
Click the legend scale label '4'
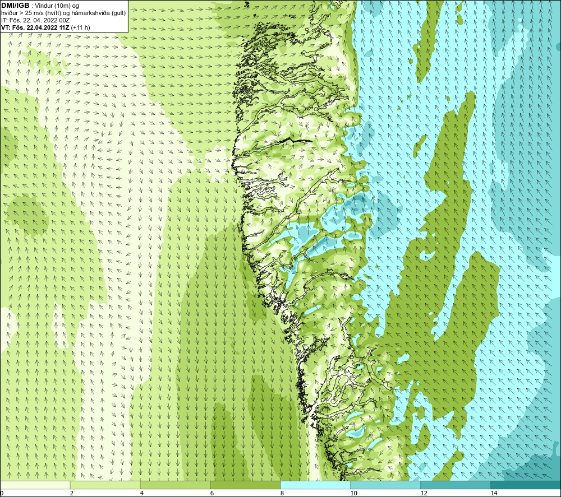coord(142,494)
